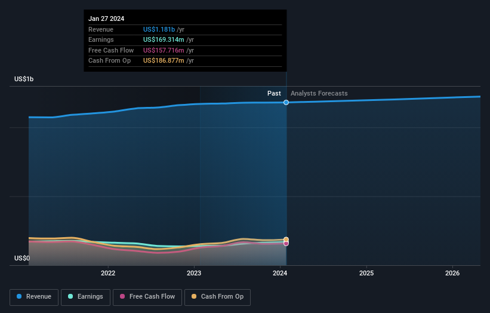Click the Cash From Op label in tooltip

coord(109,61)
